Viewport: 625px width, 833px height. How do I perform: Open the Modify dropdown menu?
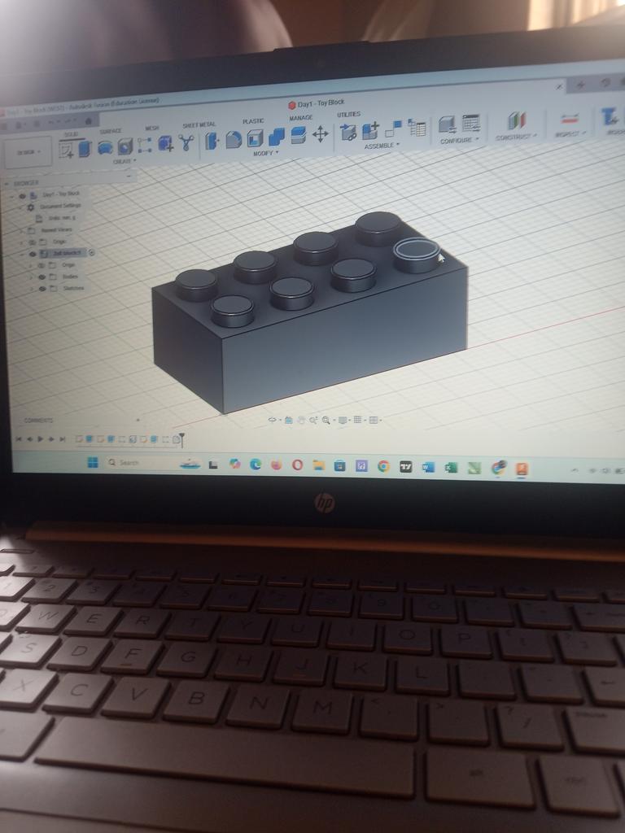point(266,153)
